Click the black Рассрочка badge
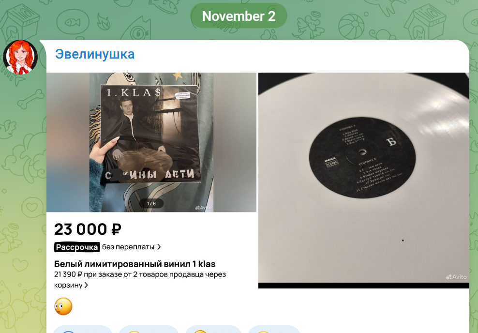 tap(77, 247)
